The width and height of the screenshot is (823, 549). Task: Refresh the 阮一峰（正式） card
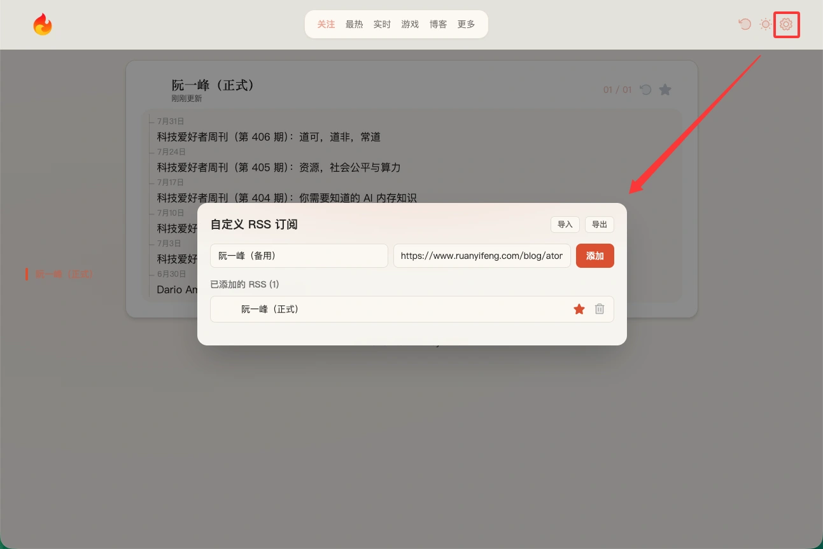click(645, 90)
